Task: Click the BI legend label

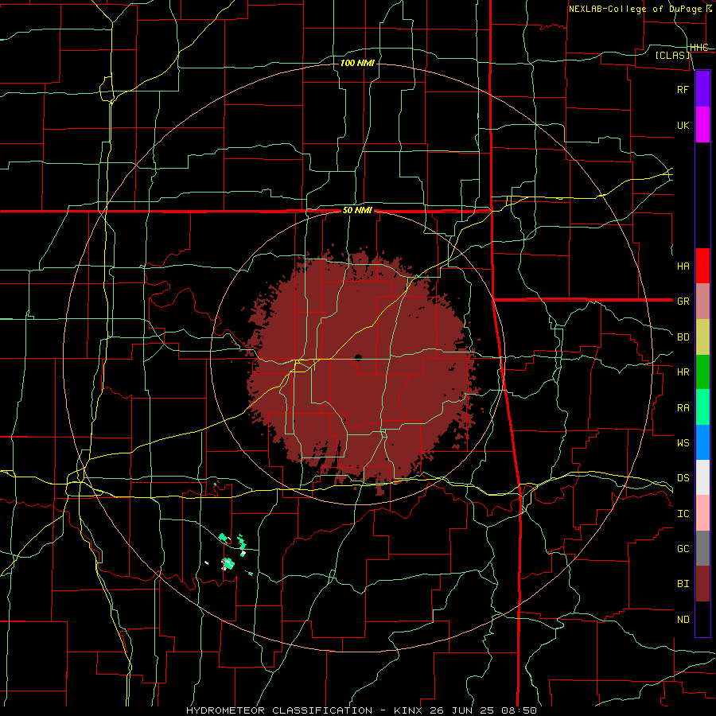Action: pos(683,584)
